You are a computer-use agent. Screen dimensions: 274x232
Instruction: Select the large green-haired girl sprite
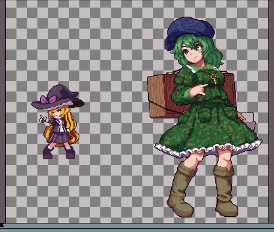tap(204, 117)
